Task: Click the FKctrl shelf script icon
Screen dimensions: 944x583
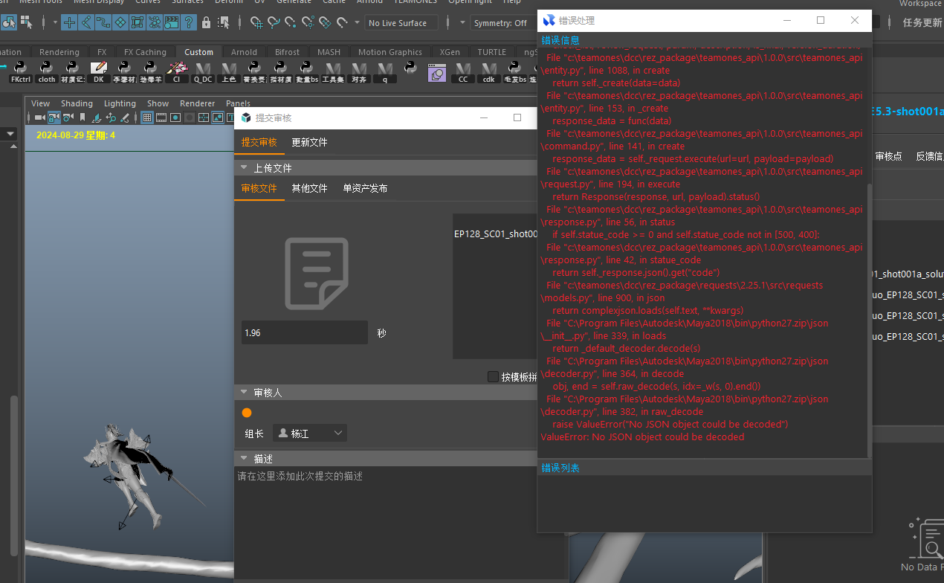Action: pyautogui.click(x=20, y=70)
